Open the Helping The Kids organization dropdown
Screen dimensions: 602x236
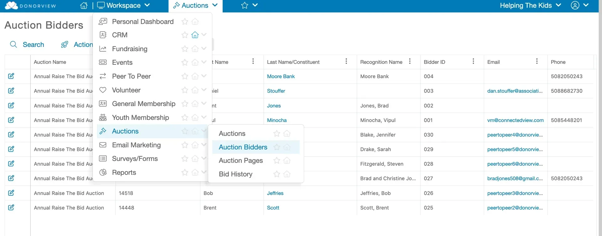(x=531, y=6)
